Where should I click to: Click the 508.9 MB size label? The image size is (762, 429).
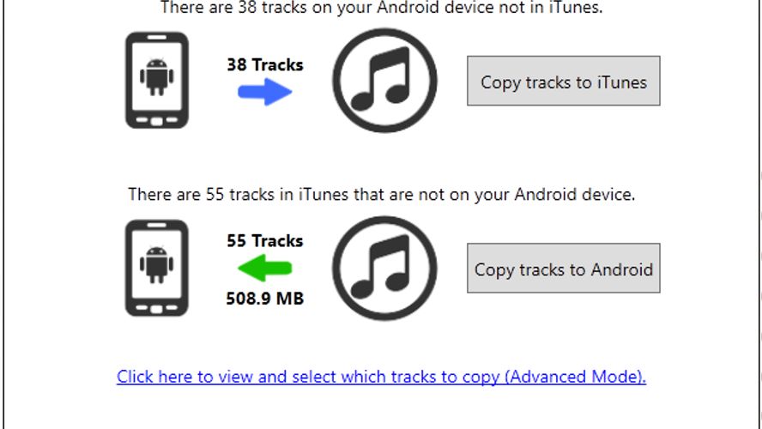coord(265,299)
